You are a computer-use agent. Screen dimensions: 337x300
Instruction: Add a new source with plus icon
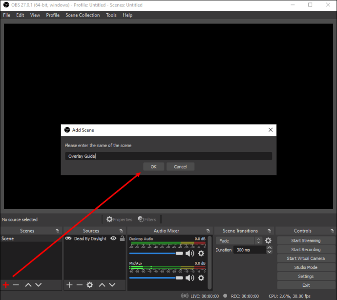69,285
